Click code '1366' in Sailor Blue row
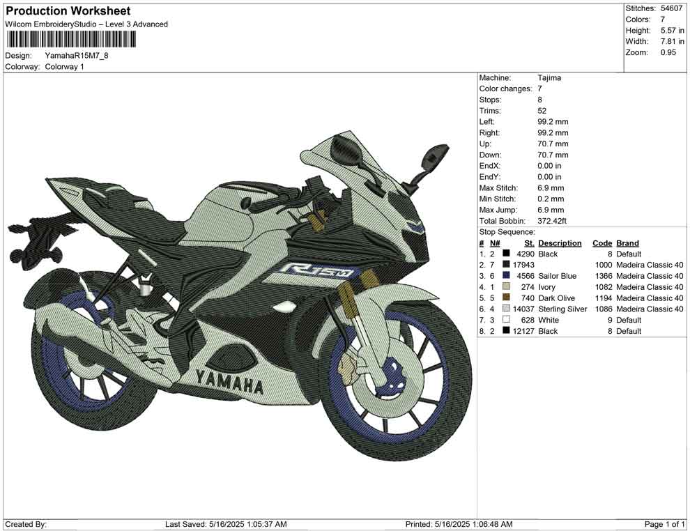Image resolution: width=690 pixels, height=531 pixels. coord(604,276)
